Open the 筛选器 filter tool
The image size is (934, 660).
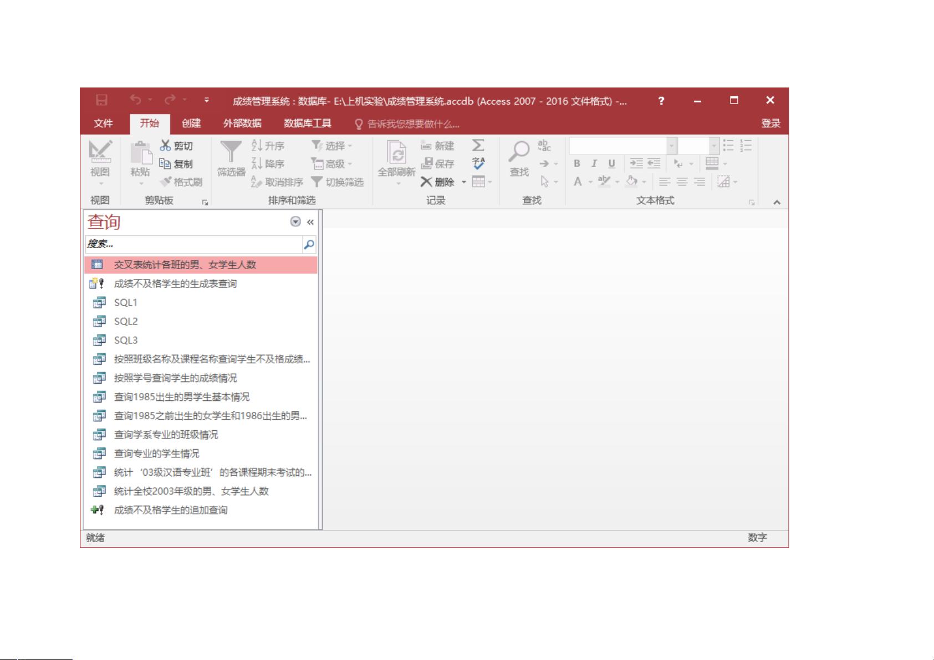coord(231,161)
